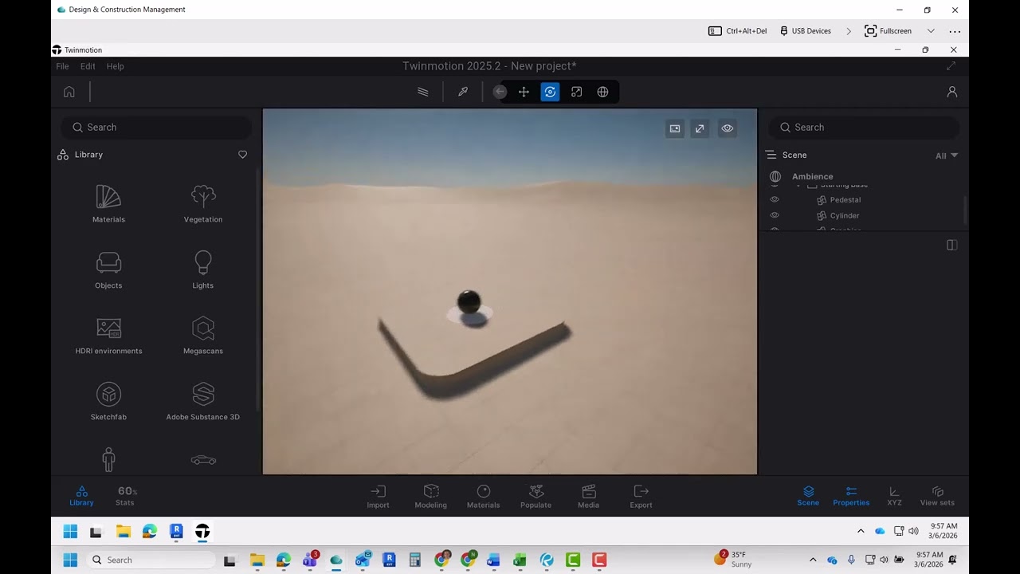Toggle visibility of the Cylinder object
Screen dimensions: 1020x574
pyautogui.click(x=774, y=215)
